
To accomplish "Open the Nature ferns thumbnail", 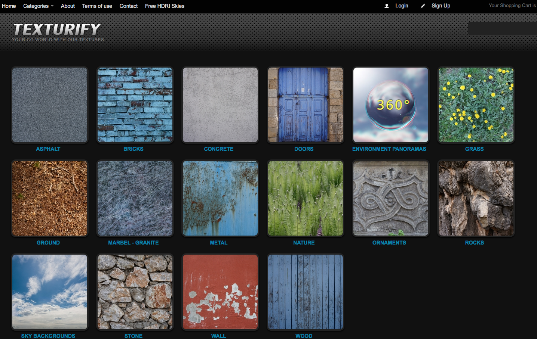I will coord(306,198).
